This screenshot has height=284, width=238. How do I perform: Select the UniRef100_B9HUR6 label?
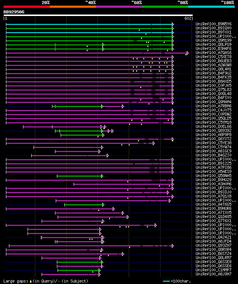(x=213, y=208)
